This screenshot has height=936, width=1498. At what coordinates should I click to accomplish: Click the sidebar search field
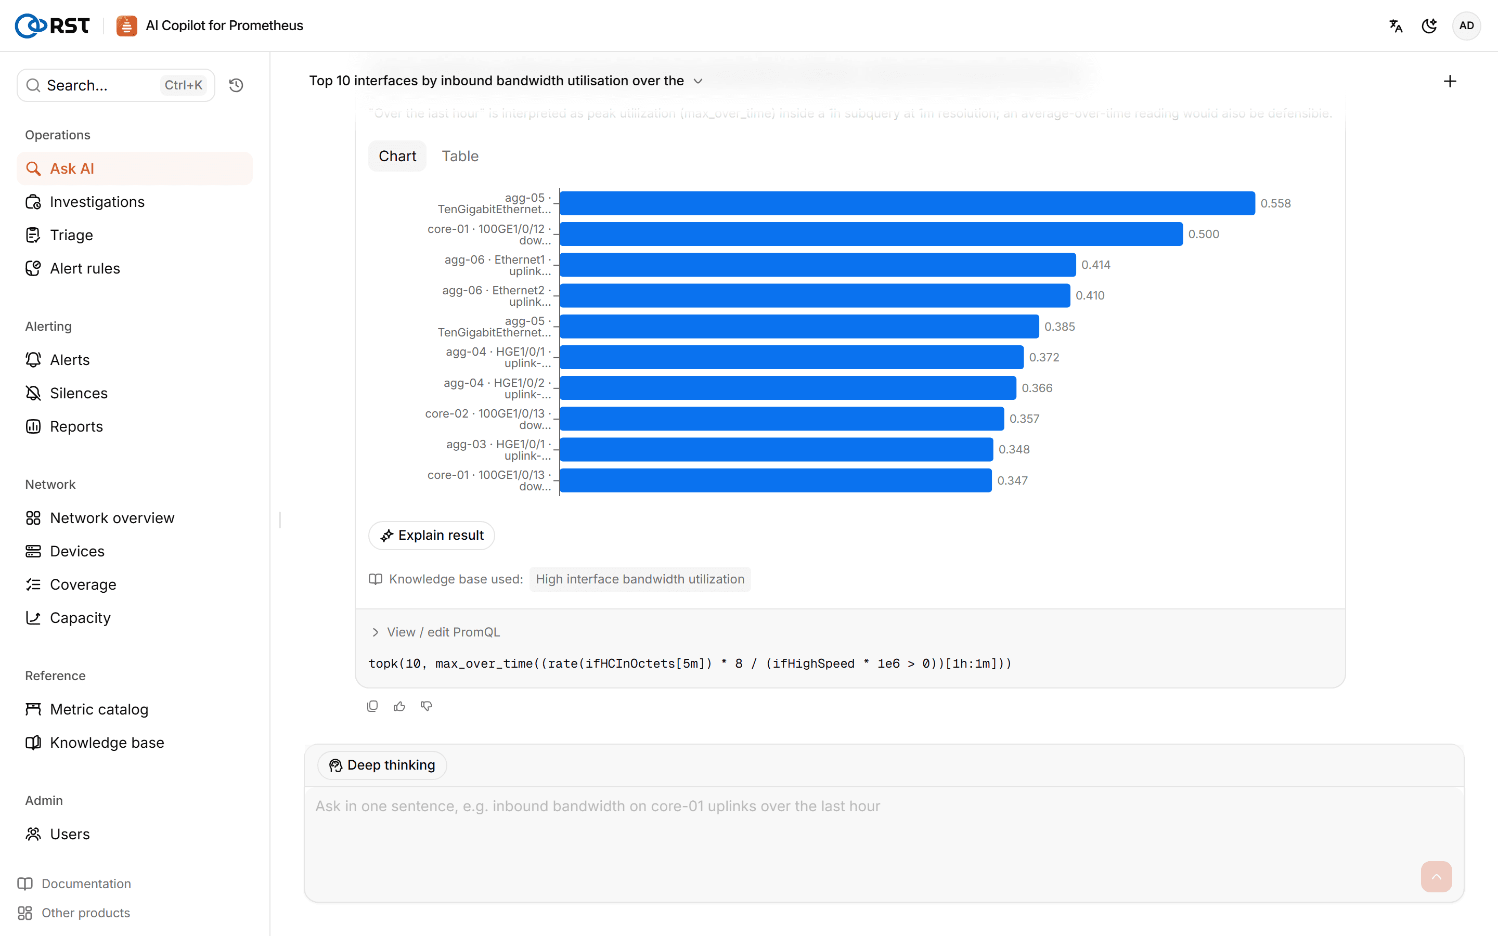click(x=116, y=85)
